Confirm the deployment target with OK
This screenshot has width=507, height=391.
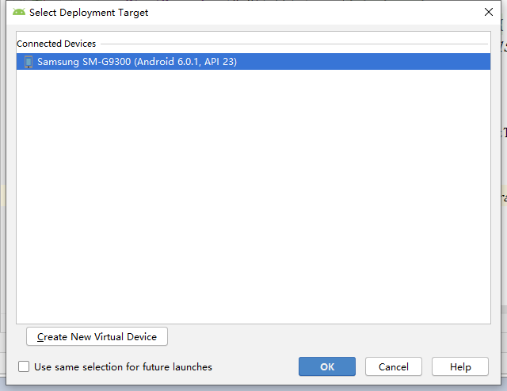point(327,366)
